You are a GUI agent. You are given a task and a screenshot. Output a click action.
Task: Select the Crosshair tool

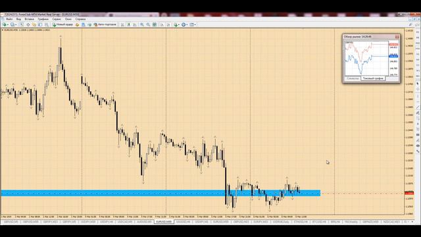[418, 89]
